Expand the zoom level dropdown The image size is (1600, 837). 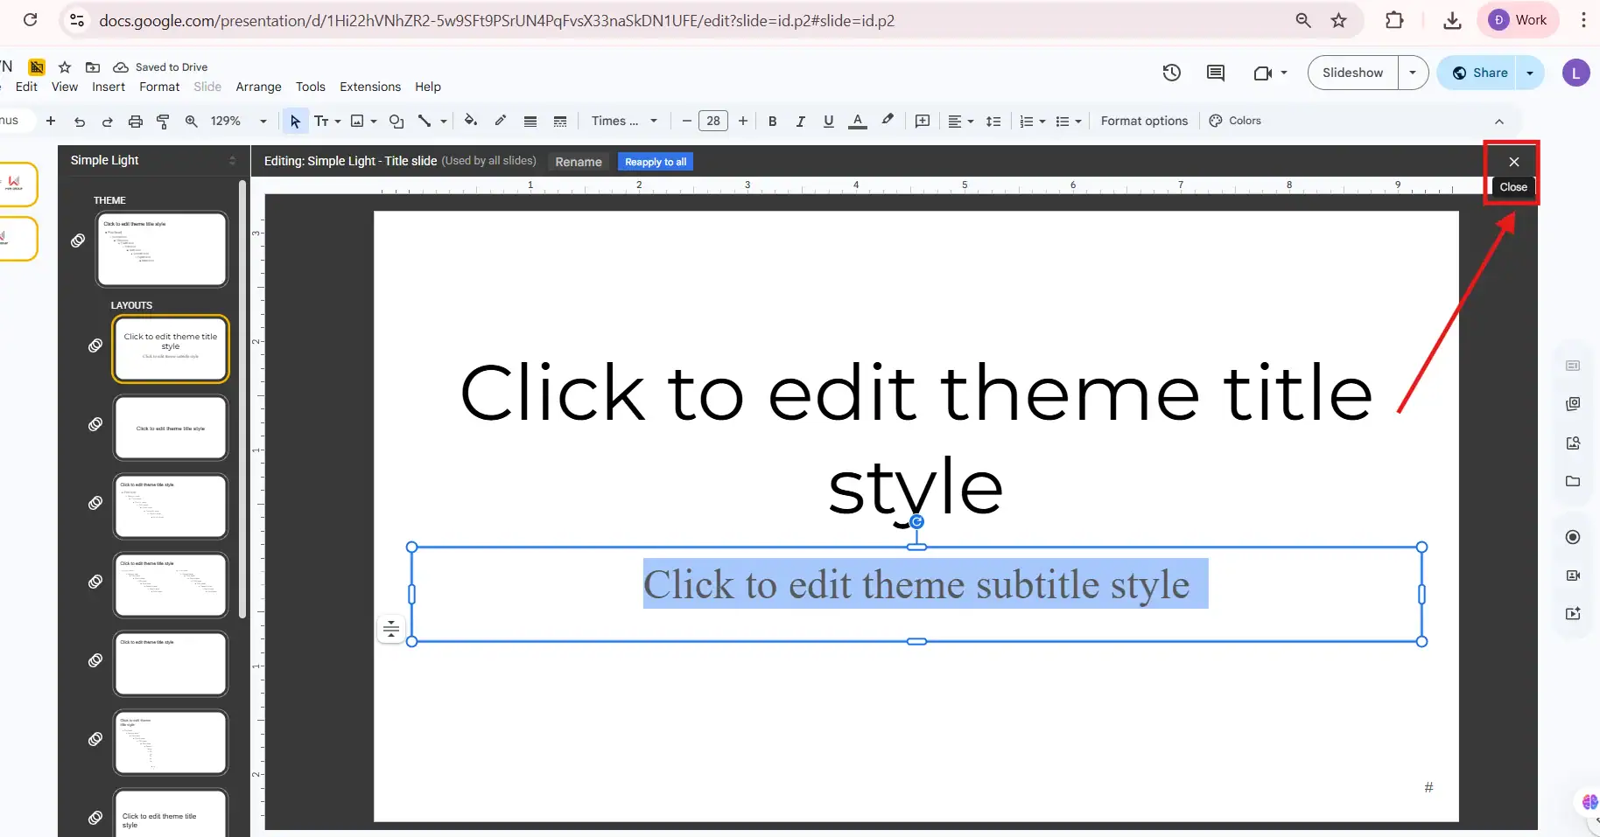263,121
